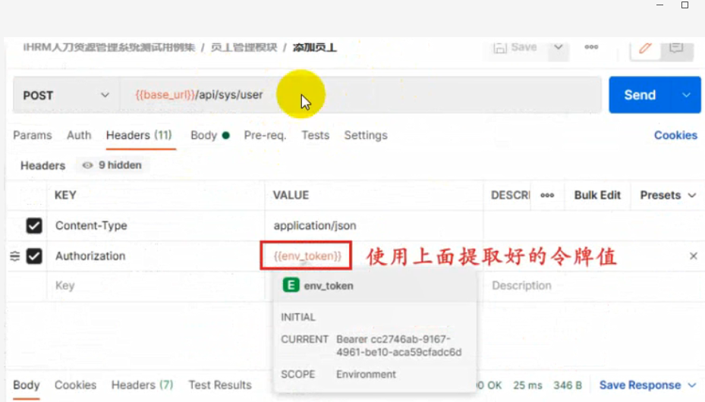Open the POST method dropdown
This screenshot has height=402, width=705.
[x=66, y=96]
